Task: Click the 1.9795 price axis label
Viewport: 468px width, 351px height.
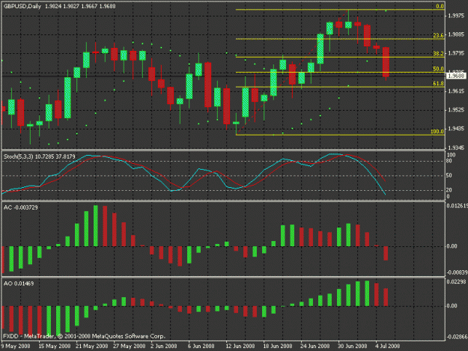Action: [x=456, y=53]
